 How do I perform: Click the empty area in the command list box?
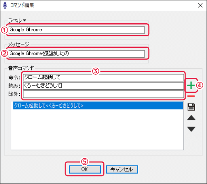(97, 130)
